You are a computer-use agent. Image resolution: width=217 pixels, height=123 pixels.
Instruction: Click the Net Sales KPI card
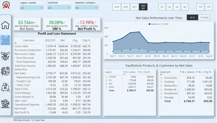tap(27, 24)
